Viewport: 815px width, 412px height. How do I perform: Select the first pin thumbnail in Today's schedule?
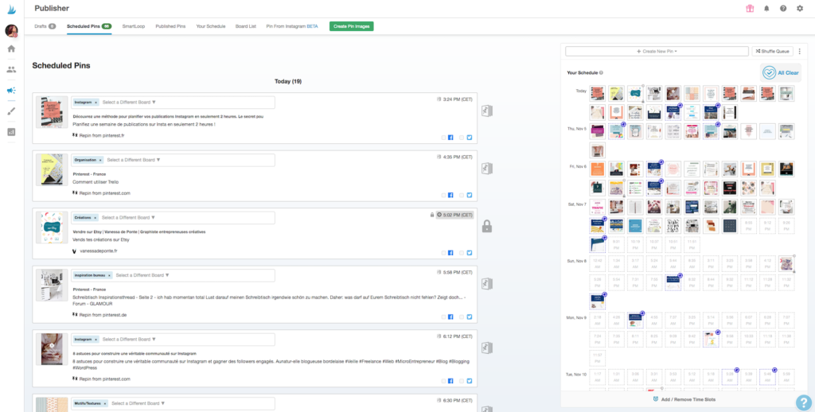[x=596, y=93]
